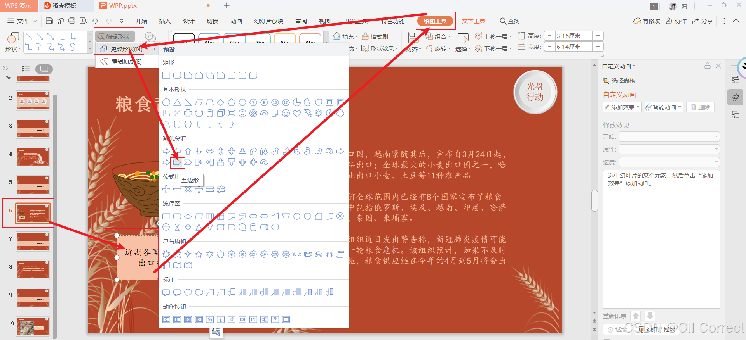Choose 编辑顶点(E) menu item
The height and width of the screenshot is (340, 746).
tap(127, 61)
